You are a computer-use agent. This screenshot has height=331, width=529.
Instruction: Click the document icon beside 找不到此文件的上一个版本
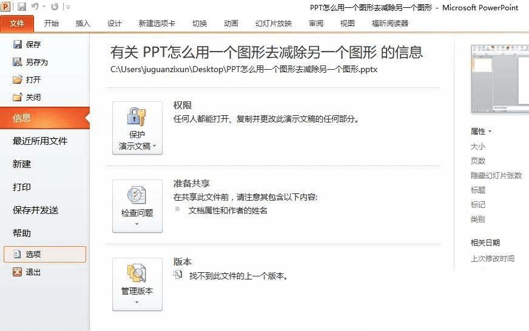[178, 275]
